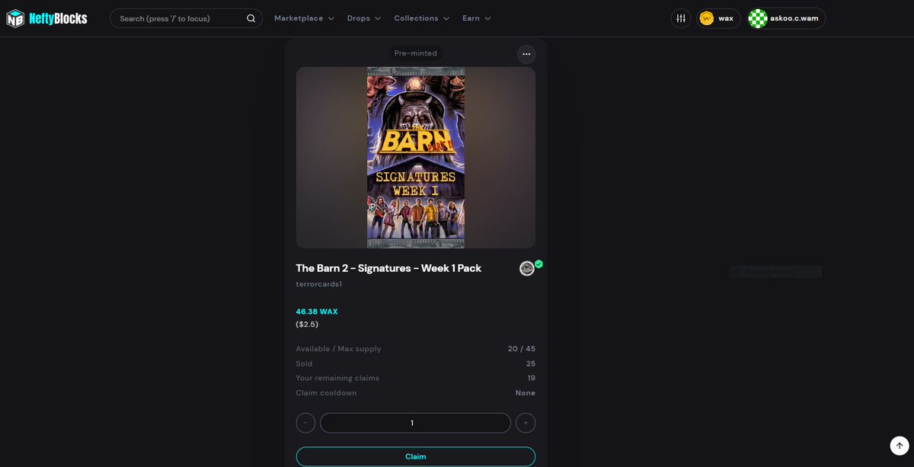This screenshot has width=914, height=467.
Task: Focus the search input field
Action: [186, 18]
